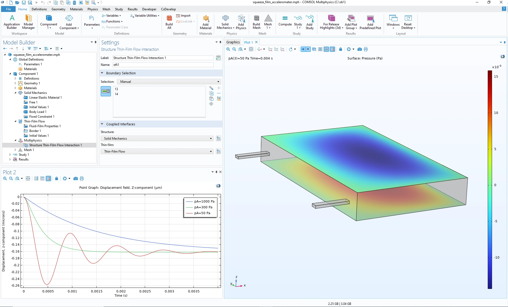508x307 pixels.
Task: Click the Print icon in Plot 2 toolbar
Action: pos(82,179)
